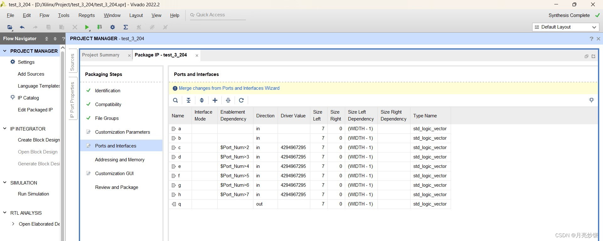This screenshot has width=603, height=241.
Task: Click the Sigma reports toolbar icon
Action: click(x=126, y=27)
